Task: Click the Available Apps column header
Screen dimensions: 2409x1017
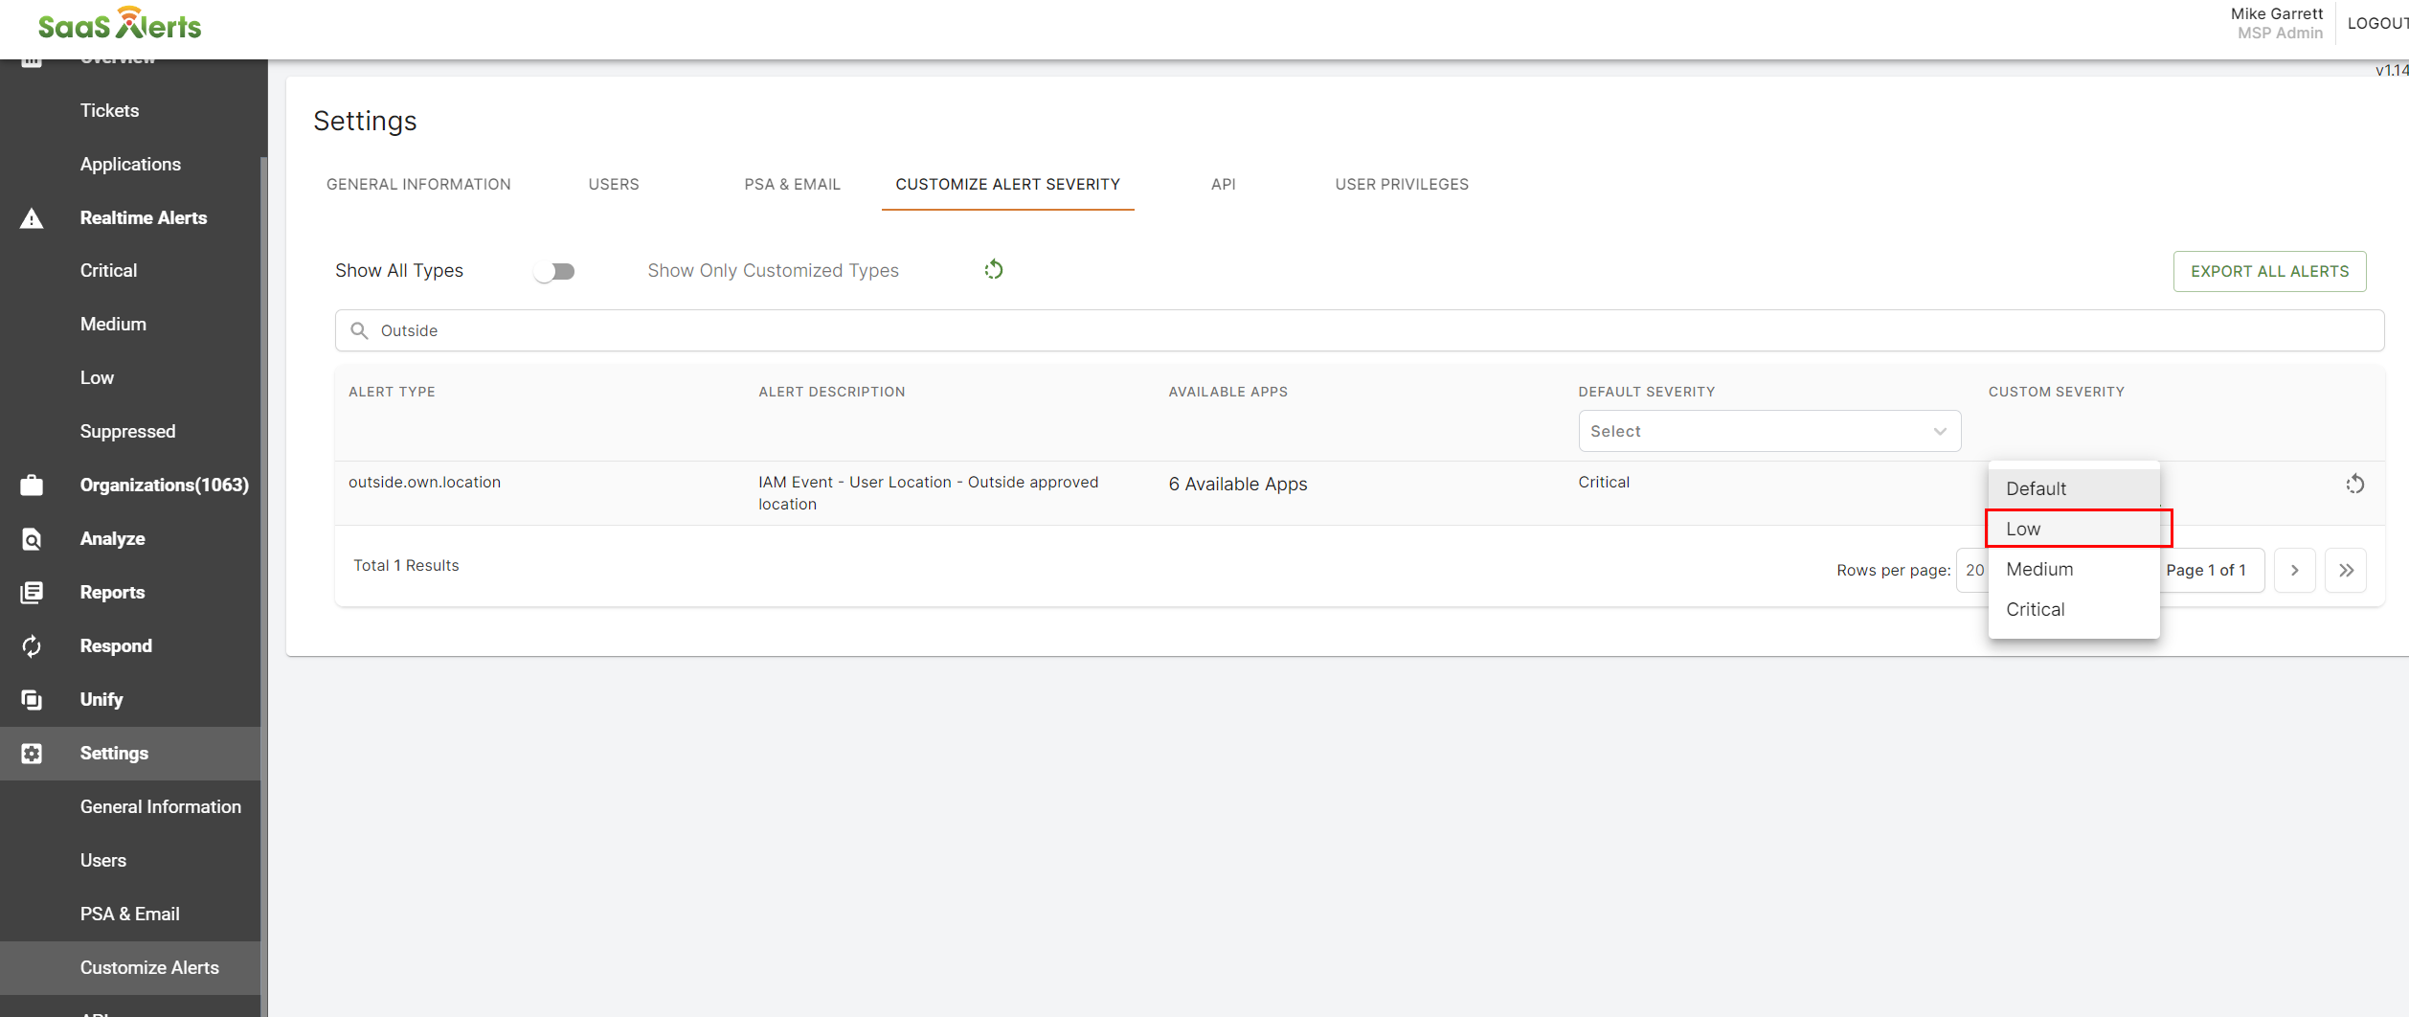Action: click(x=1227, y=392)
